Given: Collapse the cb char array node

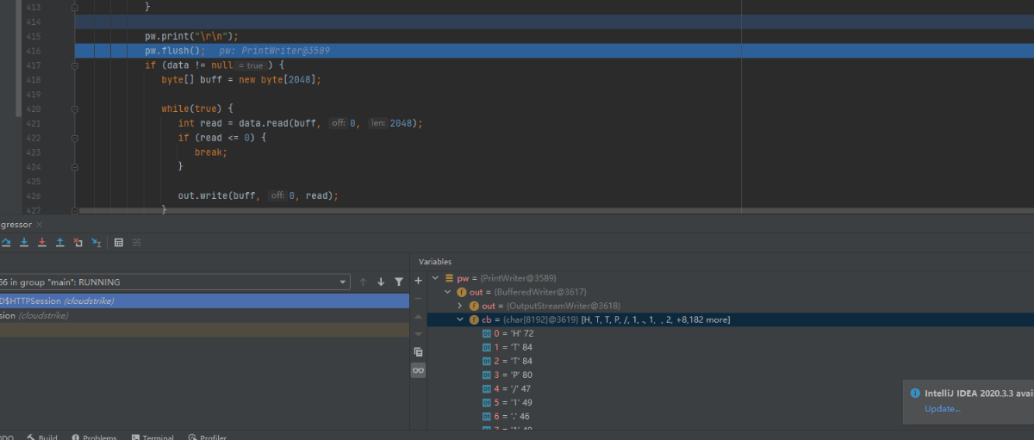Looking at the screenshot, I should point(460,319).
